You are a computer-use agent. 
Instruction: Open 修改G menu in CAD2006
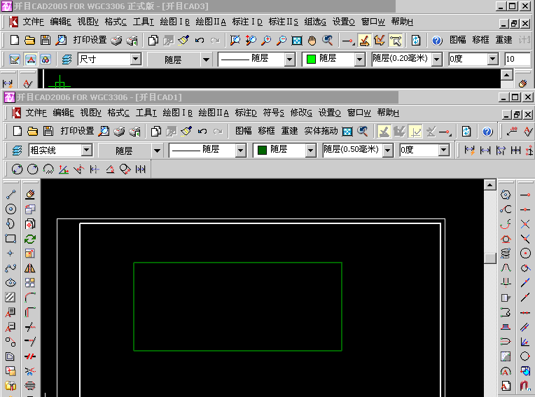[301, 113]
